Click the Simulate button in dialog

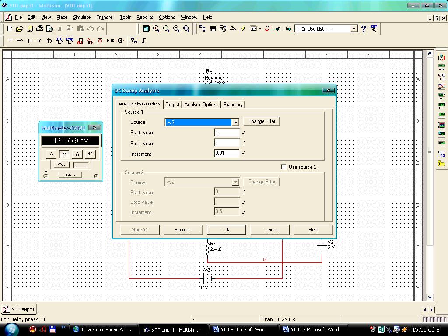coord(183,230)
